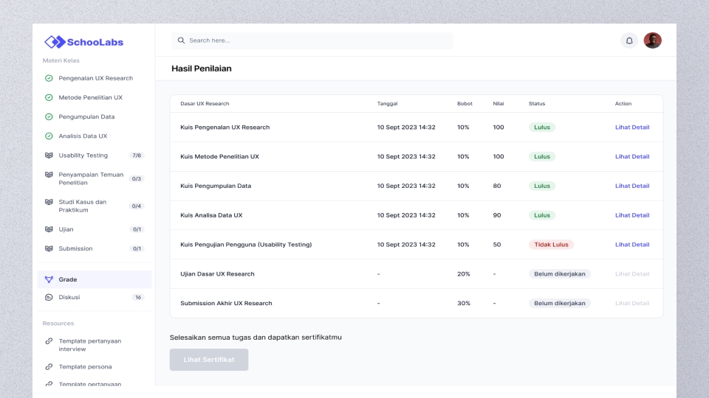This screenshot has height=398, width=709.
Task: Click Lulus badge on Kuis Pengenalan UX Research
Action: (542, 128)
